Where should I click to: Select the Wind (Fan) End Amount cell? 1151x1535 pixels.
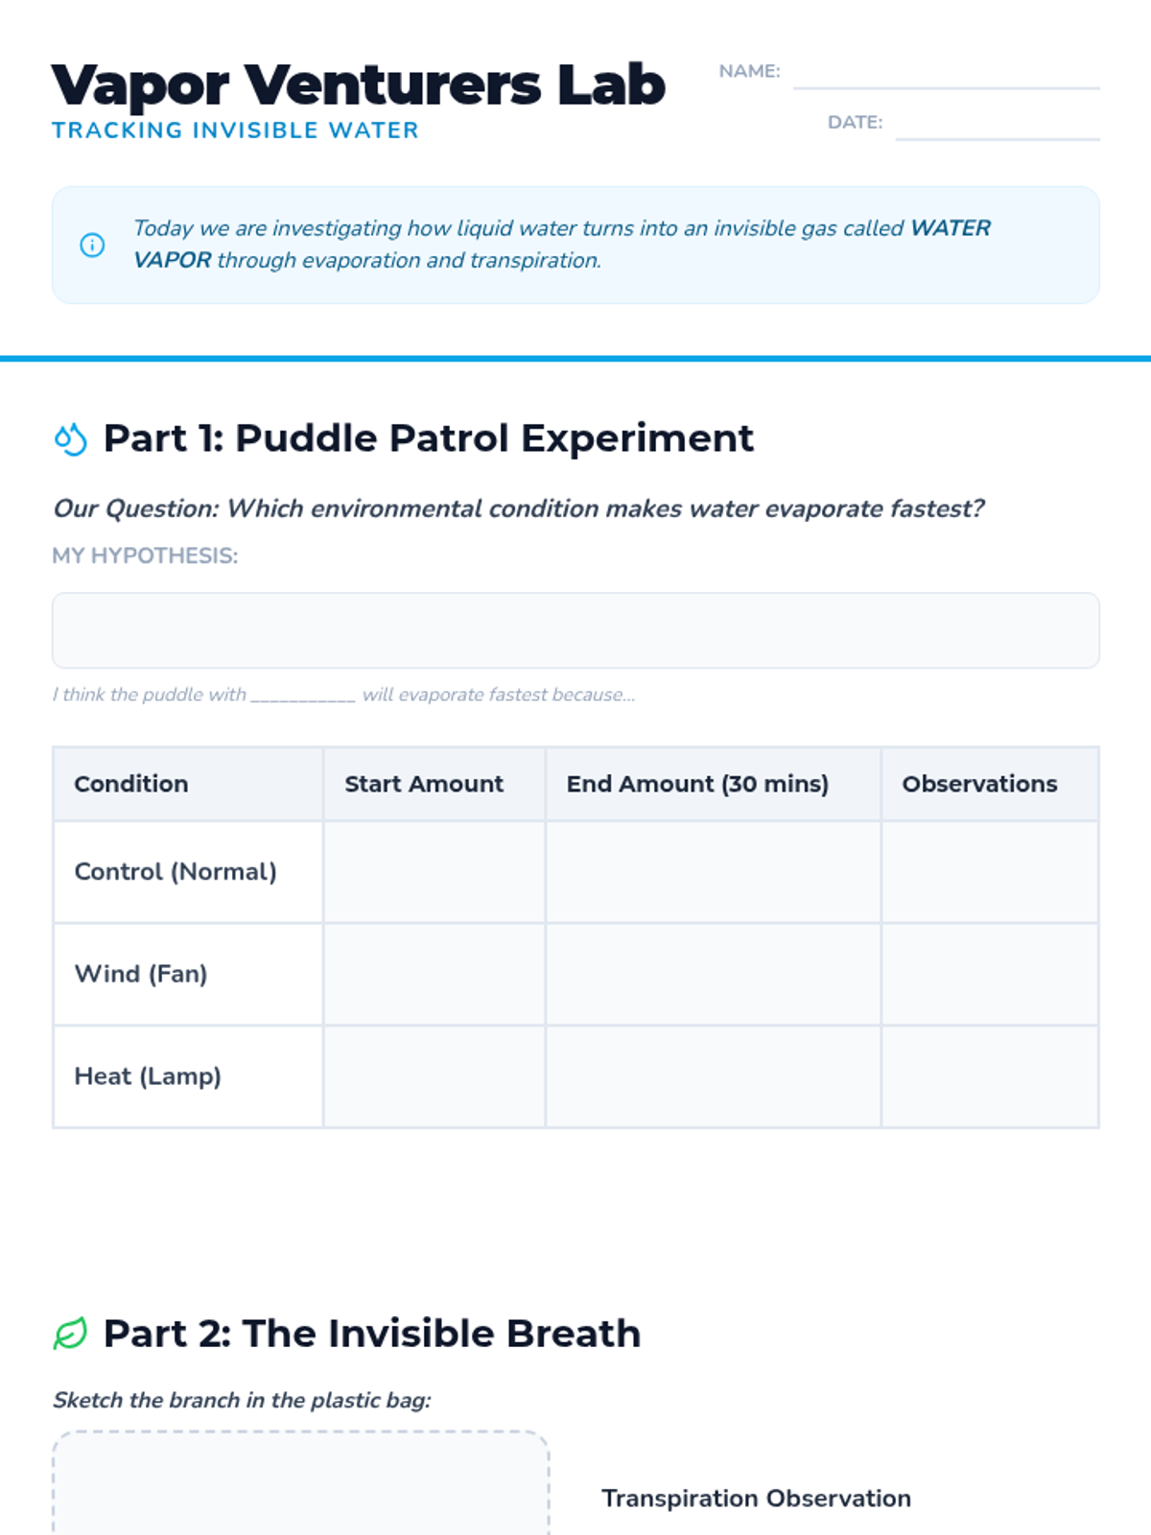coord(714,975)
